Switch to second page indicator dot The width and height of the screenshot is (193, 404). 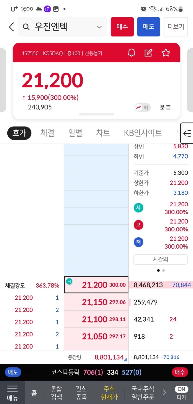pyautogui.click(x=163, y=270)
